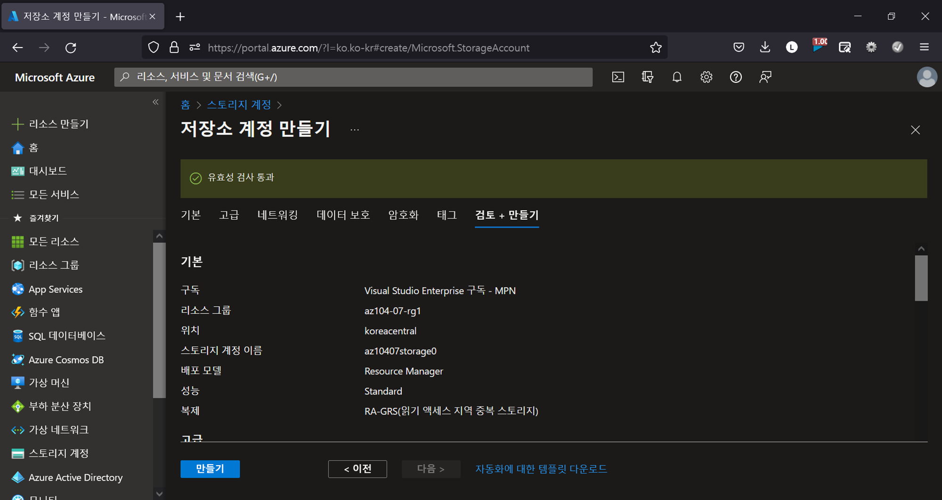Switch to the 기본 tab
This screenshot has width=942, height=500.
click(x=191, y=215)
